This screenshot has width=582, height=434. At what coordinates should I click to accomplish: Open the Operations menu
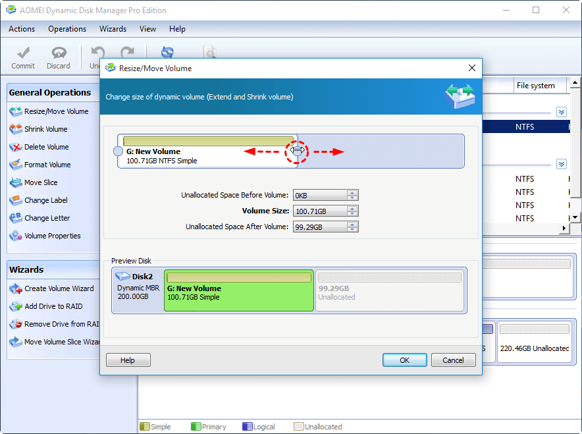(x=67, y=29)
